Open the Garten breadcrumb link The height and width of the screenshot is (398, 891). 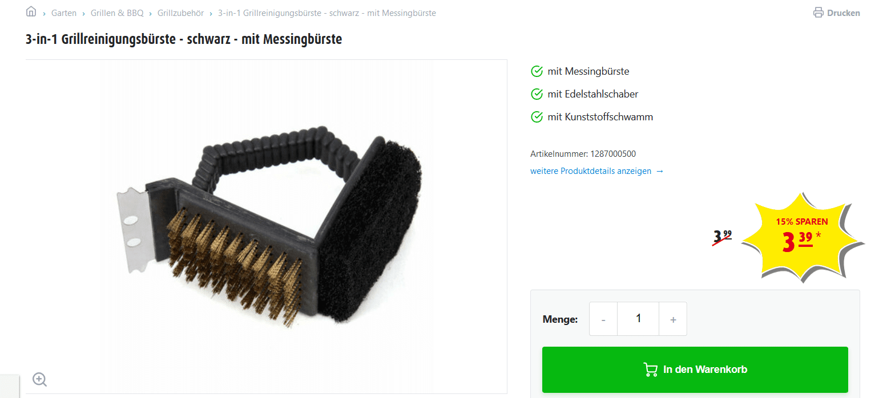coord(64,13)
